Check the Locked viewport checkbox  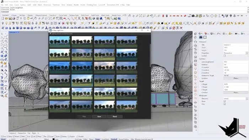click(224, 56)
